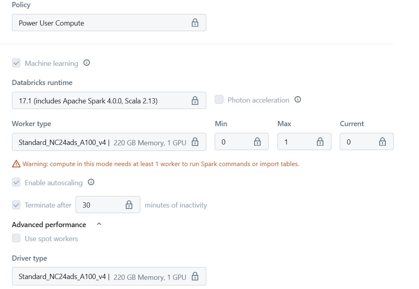This screenshot has height=289, width=419.
Task: Click the Enable autoscaling info icon
Action: 91,182
